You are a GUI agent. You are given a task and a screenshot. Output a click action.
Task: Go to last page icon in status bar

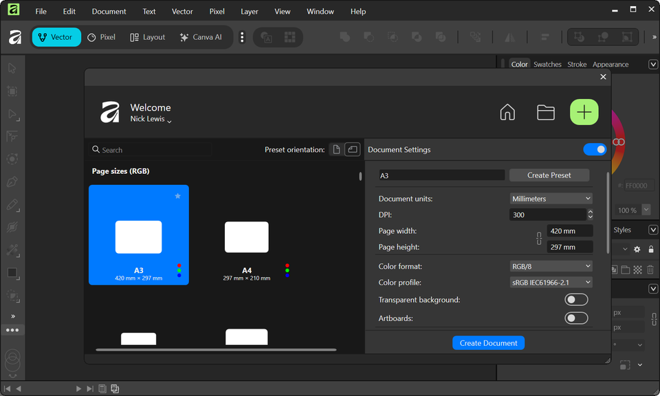[90, 388]
